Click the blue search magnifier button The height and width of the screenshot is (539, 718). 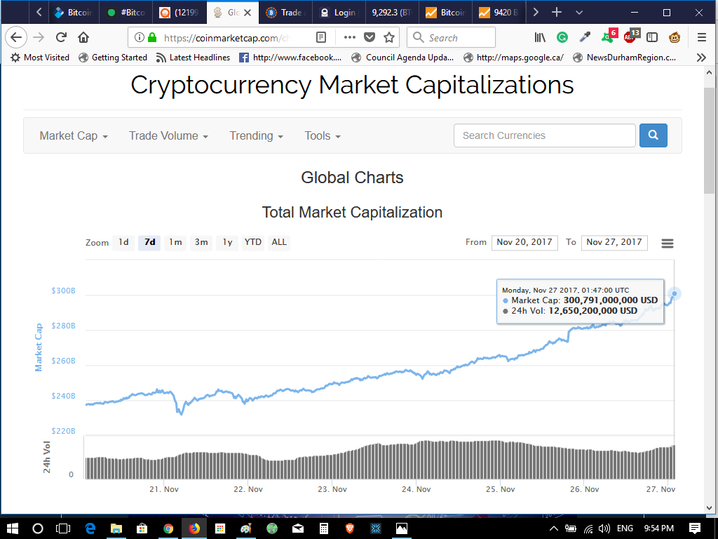(653, 135)
